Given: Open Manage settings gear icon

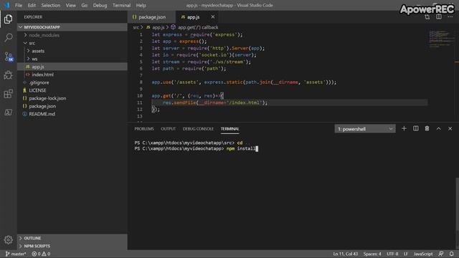Looking at the screenshot, I should (8, 240).
